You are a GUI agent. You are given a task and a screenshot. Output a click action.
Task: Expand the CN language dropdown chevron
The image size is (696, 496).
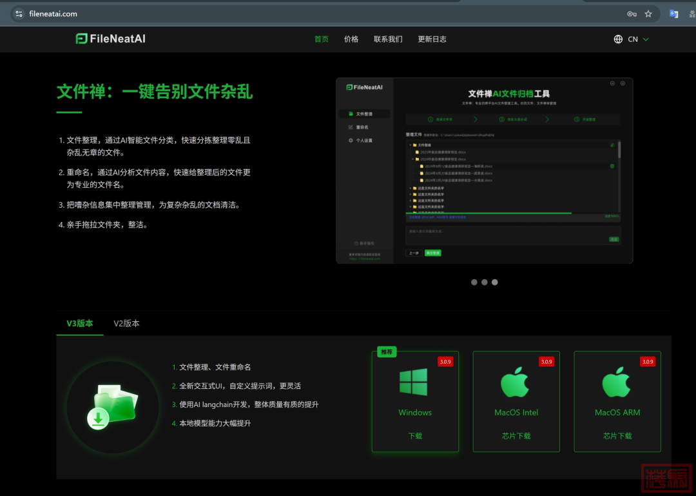coord(646,39)
